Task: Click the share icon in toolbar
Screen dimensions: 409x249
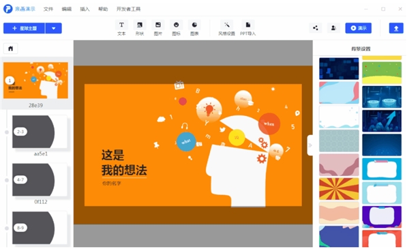Action: [x=316, y=28]
